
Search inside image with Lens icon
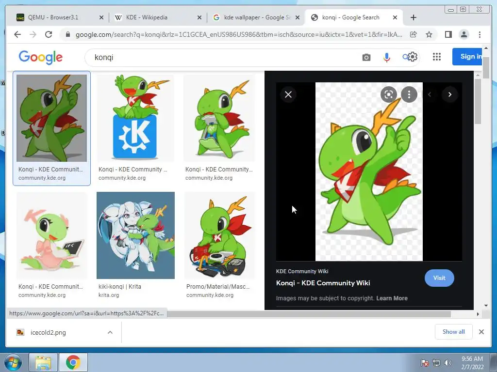pyautogui.click(x=389, y=94)
